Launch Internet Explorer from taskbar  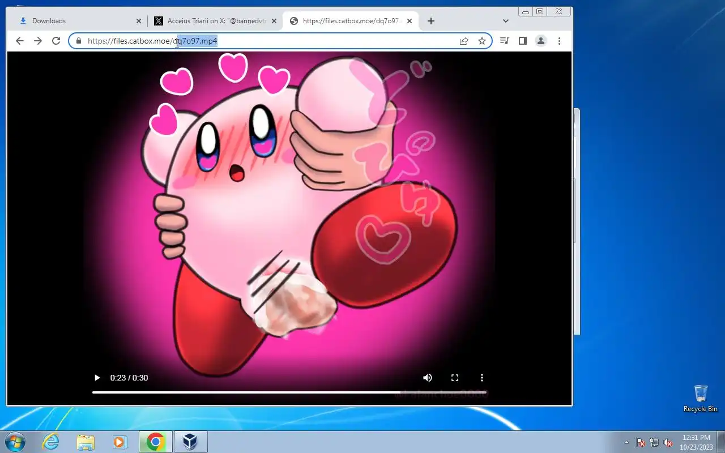click(x=51, y=442)
